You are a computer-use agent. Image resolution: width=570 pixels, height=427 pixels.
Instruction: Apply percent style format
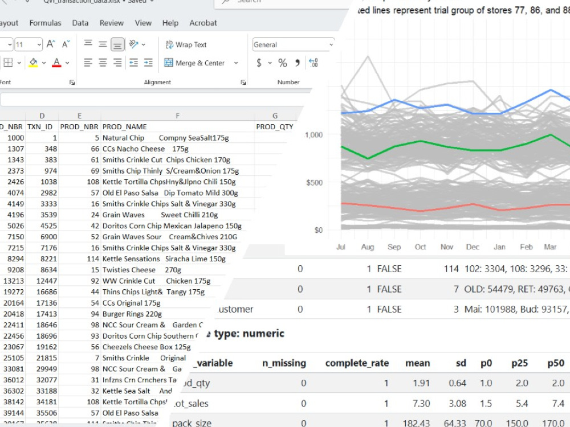283,63
